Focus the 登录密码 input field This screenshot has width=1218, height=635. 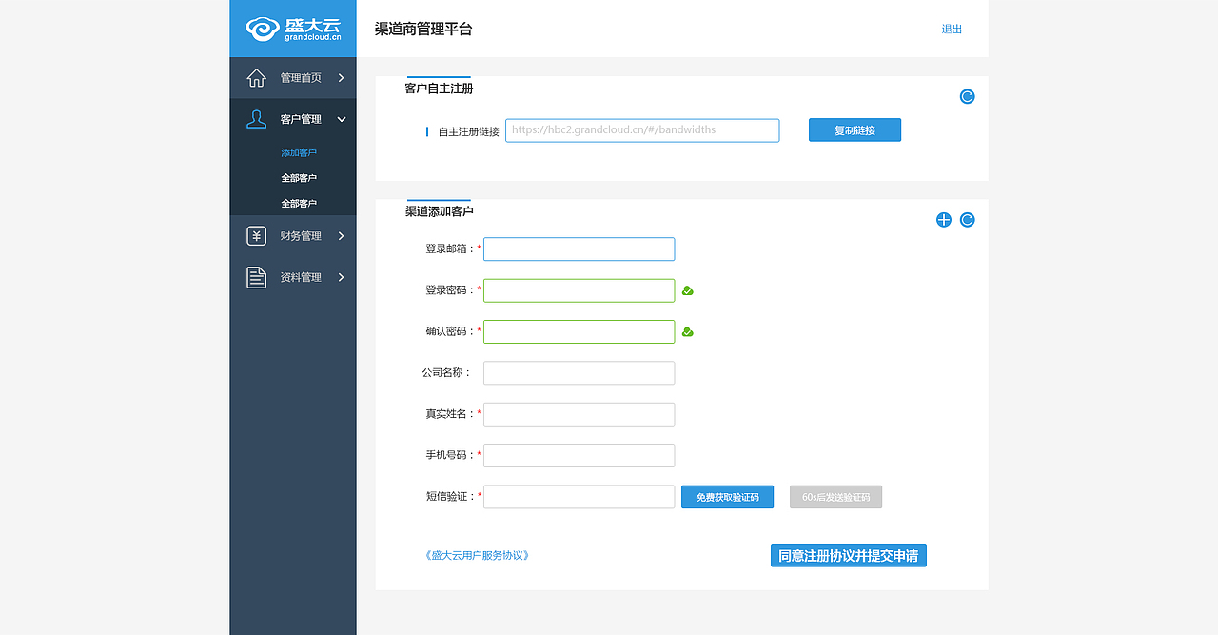pyautogui.click(x=579, y=290)
